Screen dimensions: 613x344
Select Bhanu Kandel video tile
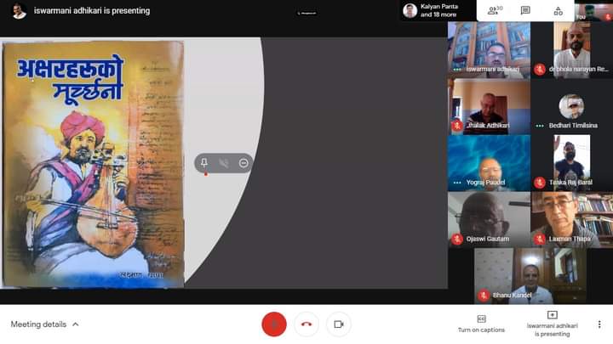point(530,276)
